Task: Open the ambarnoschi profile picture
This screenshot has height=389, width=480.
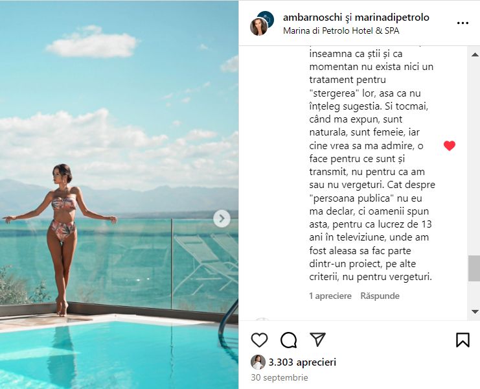Action: click(258, 27)
